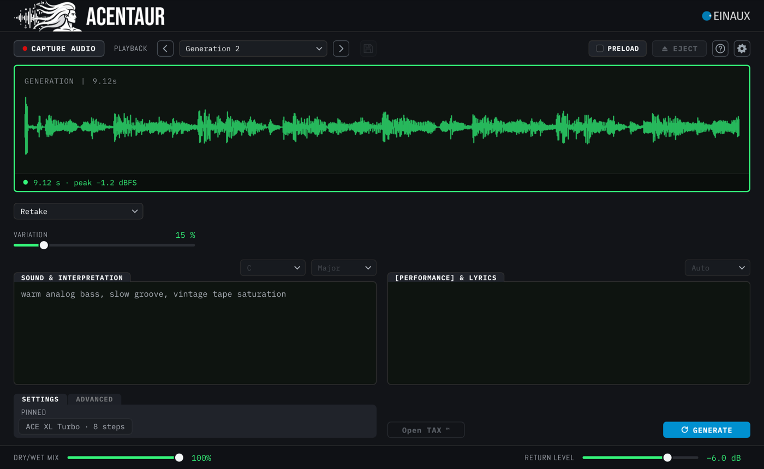Switch to the Settings tab
This screenshot has height=469, width=764.
40,399
